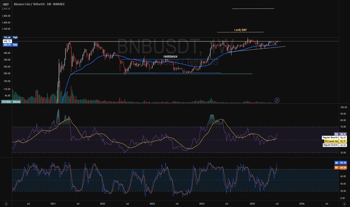The height and width of the screenshot is (207, 350).
Task: Click the 2022 label on the time axis
Action: click(103, 204)
